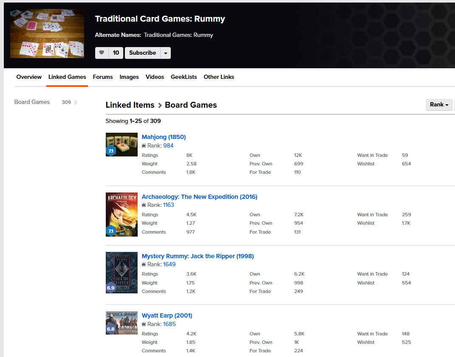Screen dimensions: 455x357
Task: Open the Mahjong (1850) link
Action: [x=164, y=137]
